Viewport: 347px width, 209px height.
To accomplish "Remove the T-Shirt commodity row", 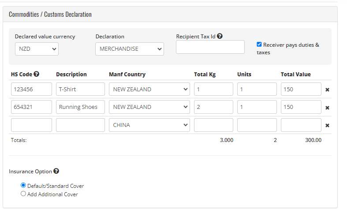I will [x=327, y=90].
